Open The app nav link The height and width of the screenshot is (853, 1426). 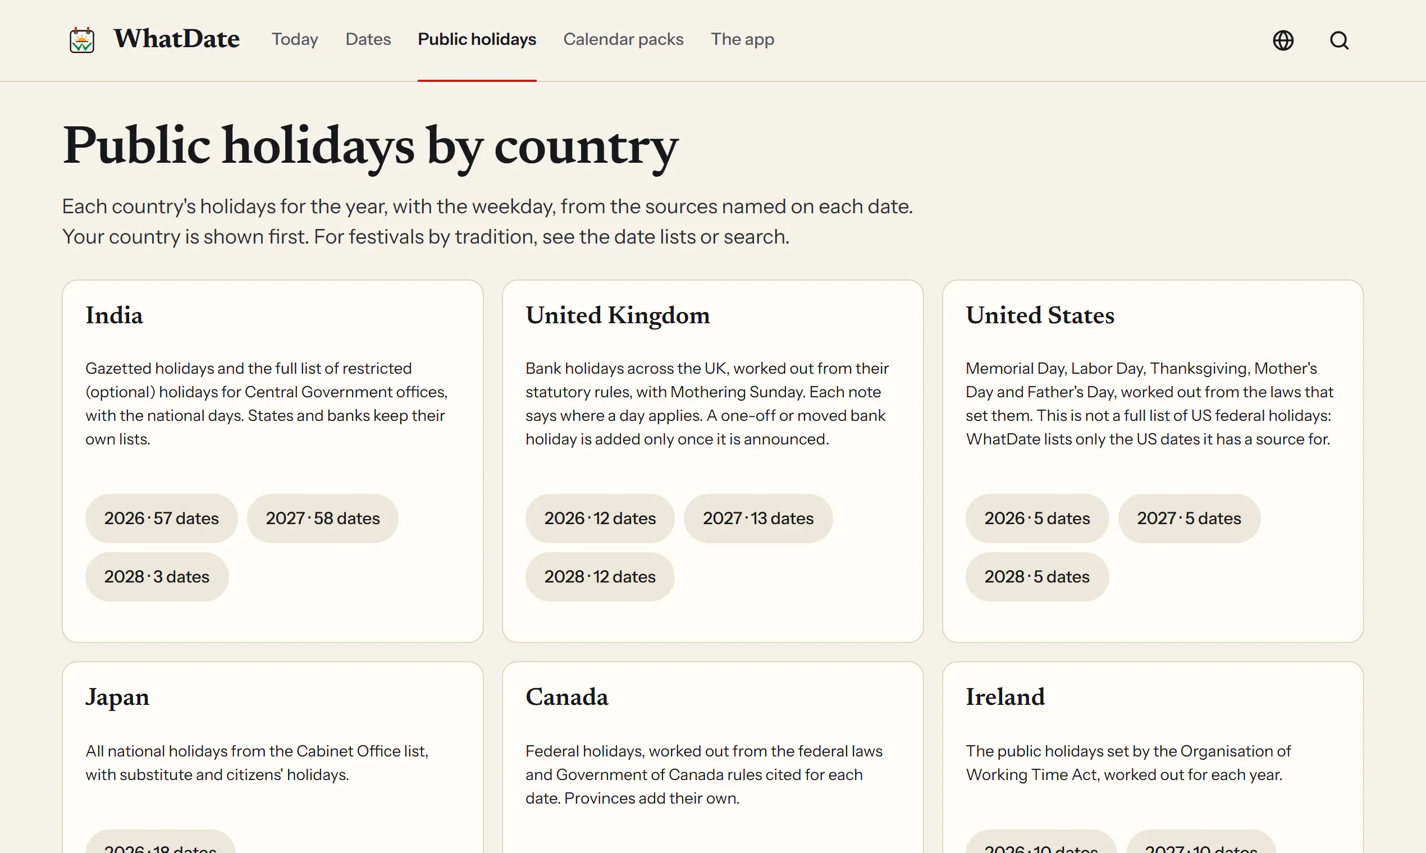click(742, 39)
